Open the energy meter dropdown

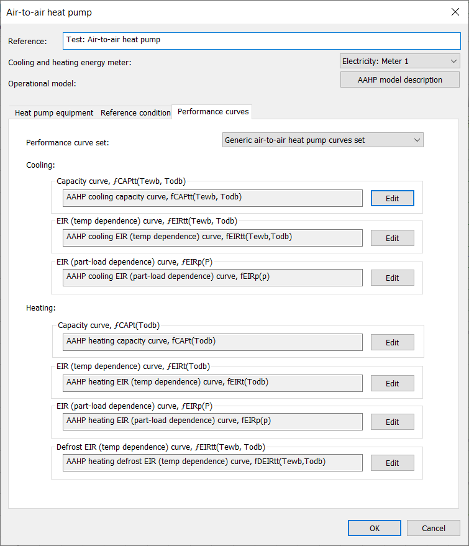399,61
